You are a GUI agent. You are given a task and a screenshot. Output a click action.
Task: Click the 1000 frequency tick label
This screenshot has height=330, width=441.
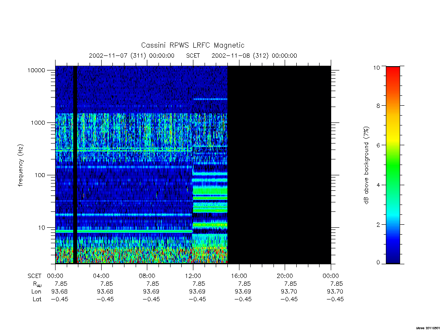coord(38,122)
